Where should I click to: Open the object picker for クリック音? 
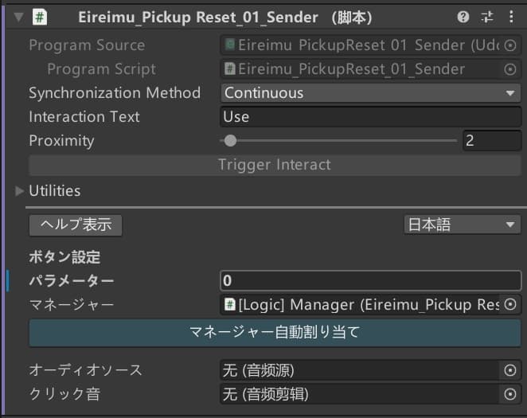(x=510, y=394)
